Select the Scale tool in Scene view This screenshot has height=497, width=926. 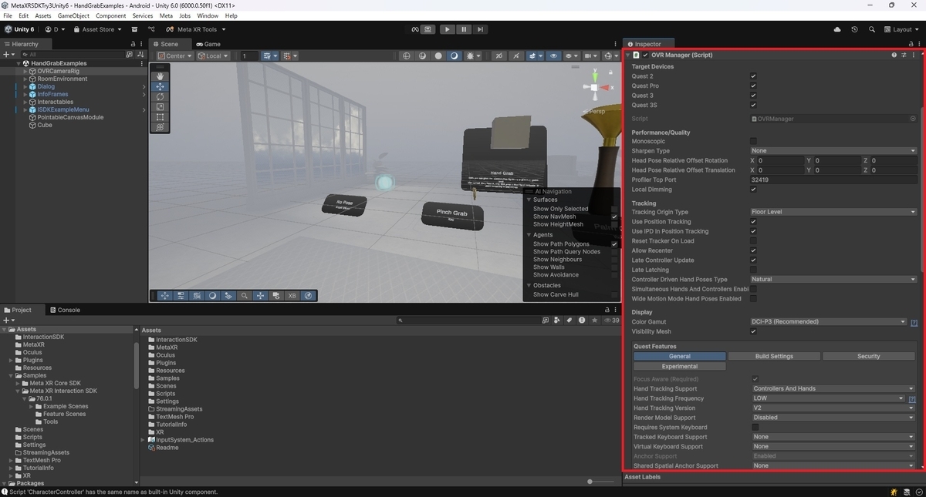[160, 107]
